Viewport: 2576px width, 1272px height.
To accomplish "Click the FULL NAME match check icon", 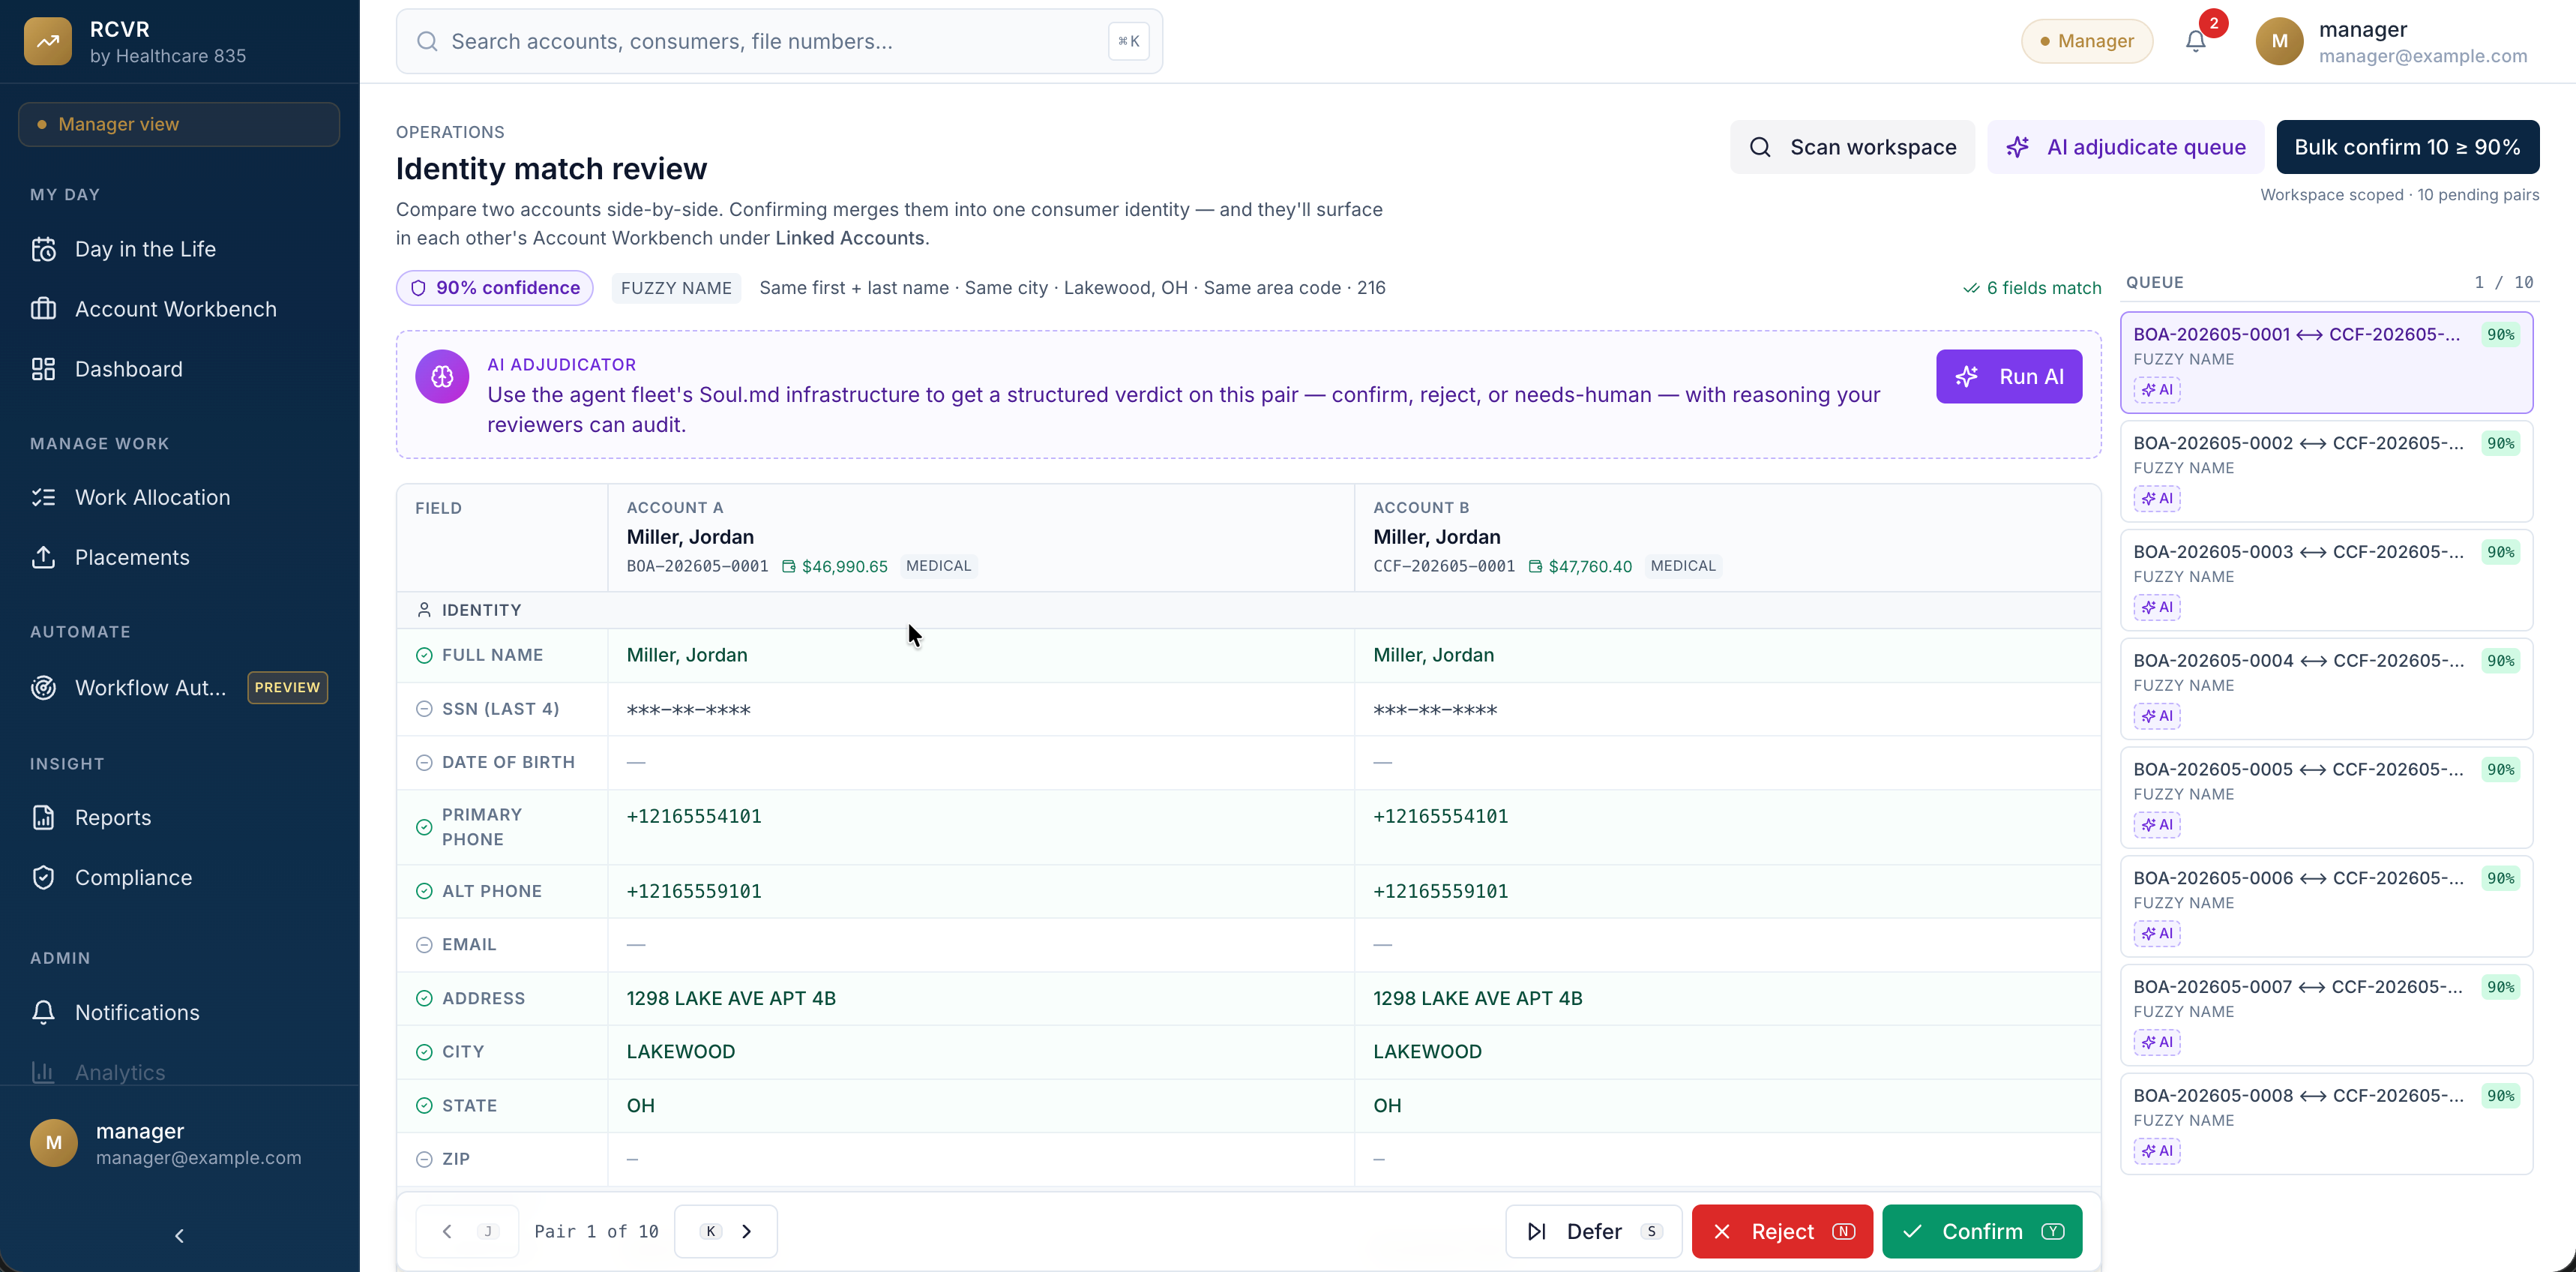I will click(x=424, y=655).
